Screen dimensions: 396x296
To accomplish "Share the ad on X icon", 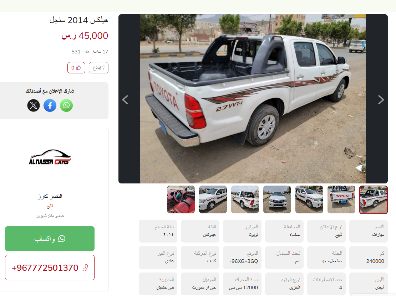I will click(34, 105).
